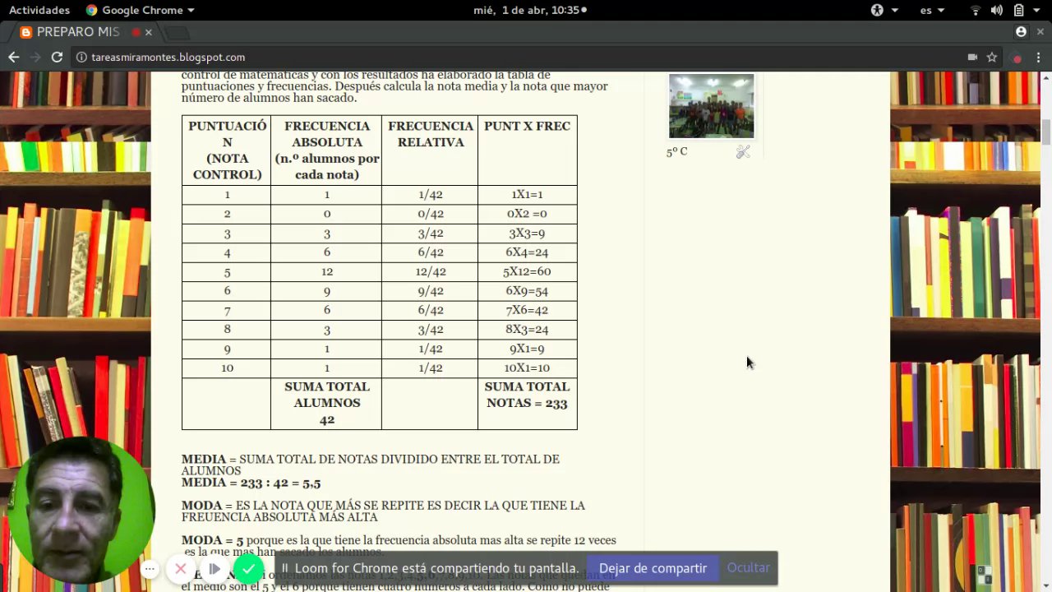Click the cell reading 0/42
Image resolution: width=1052 pixels, height=592 pixels.
[x=430, y=214]
